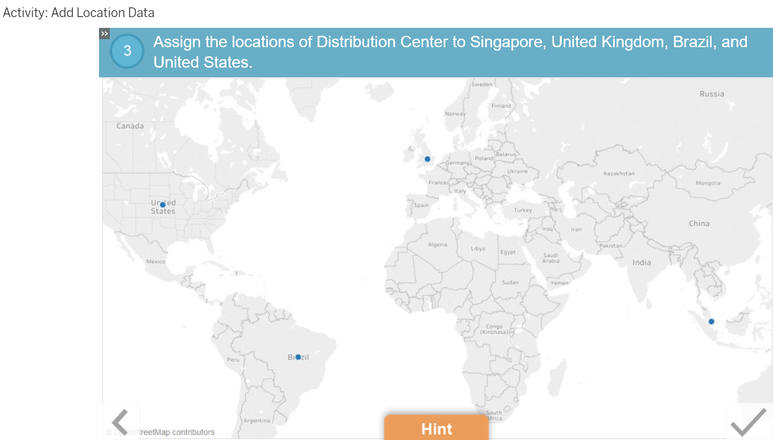Select the Singapore data point
Screen dimensions: 773x440
coord(711,322)
